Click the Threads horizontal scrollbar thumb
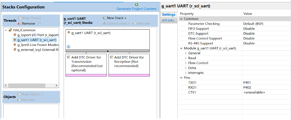Viewport: 291px width, 120px height. [x=27, y=85]
